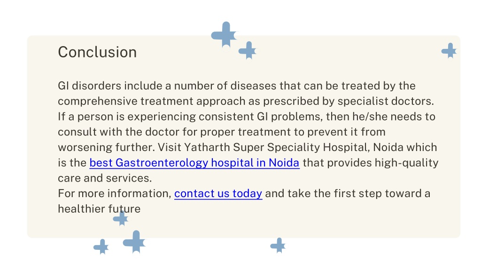Click the small plus right of the Conclusion heading
Image resolution: width=481 pixels, height=271 pixels.
click(x=248, y=50)
